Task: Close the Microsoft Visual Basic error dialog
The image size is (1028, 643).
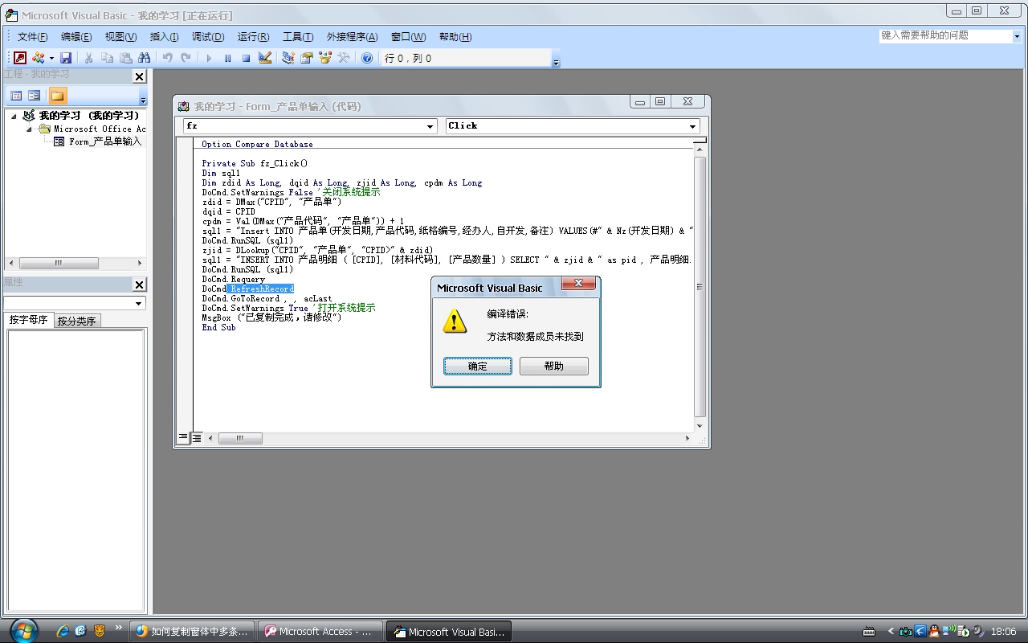Action: click(578, 284)
